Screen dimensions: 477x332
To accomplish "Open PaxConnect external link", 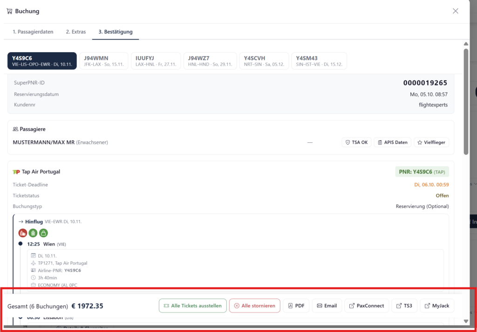I will tap(367, 305).
